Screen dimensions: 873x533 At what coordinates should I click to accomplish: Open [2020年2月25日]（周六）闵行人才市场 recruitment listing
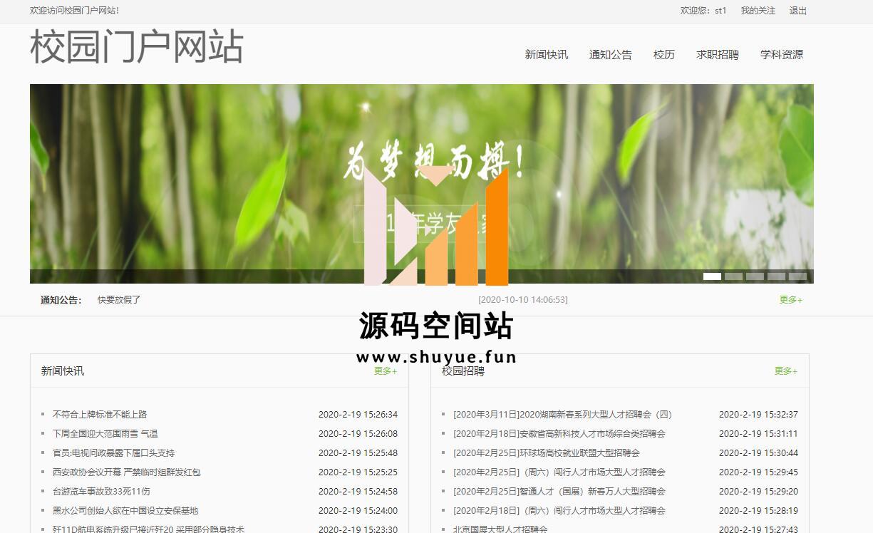pyautogui.click(x=559, y=472)
